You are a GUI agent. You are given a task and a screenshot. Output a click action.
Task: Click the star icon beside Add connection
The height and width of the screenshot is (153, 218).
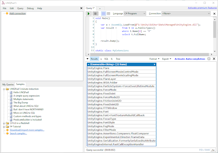click(7, 13)
